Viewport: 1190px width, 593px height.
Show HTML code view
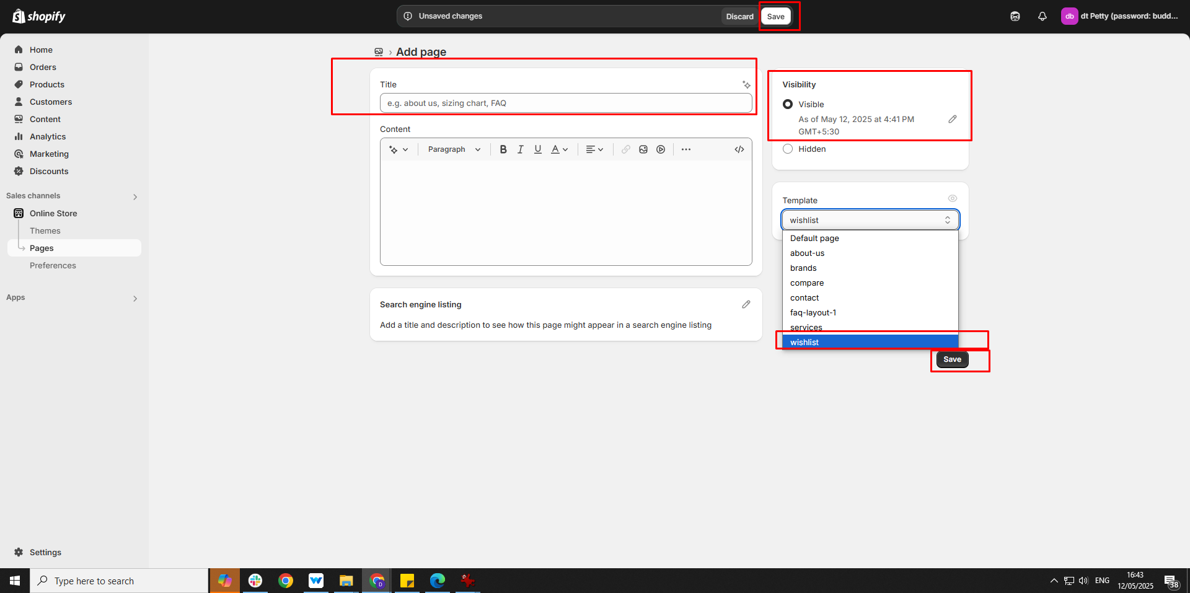739,149
